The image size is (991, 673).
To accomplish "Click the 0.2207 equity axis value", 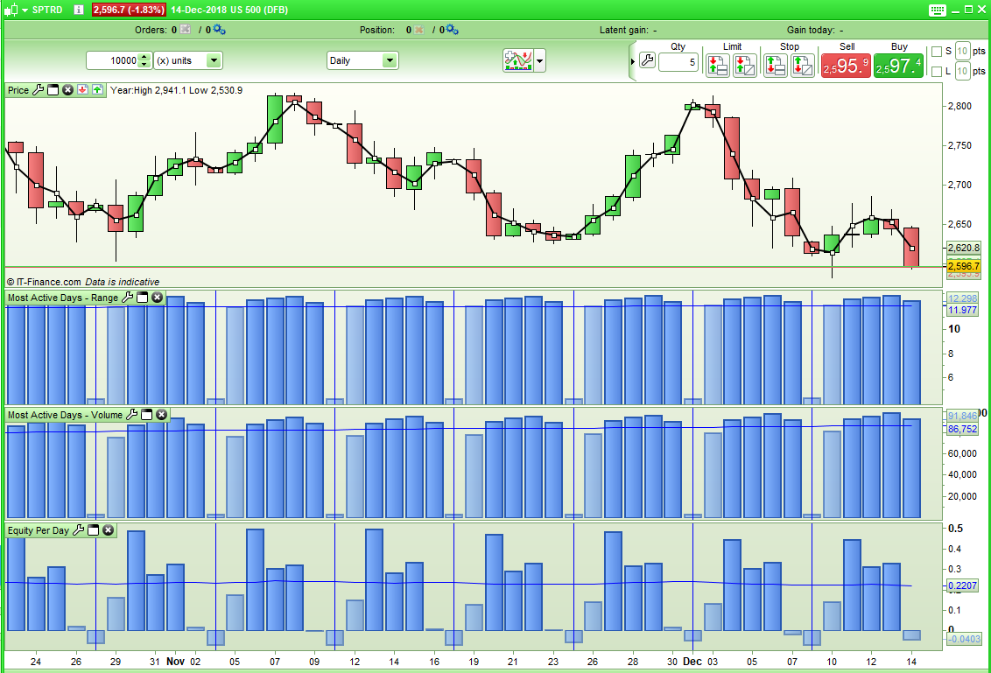I will pyautogui.click(x=962, y=585).
